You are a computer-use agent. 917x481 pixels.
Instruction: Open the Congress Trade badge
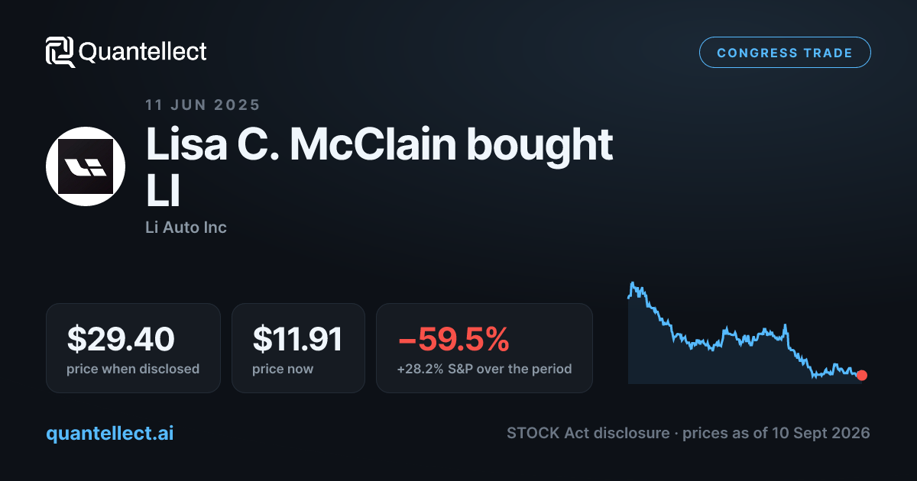pos(785,53)
